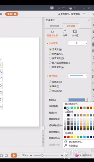
Task: Pick the dark red standard color swatch
Action: click(65, 137)
